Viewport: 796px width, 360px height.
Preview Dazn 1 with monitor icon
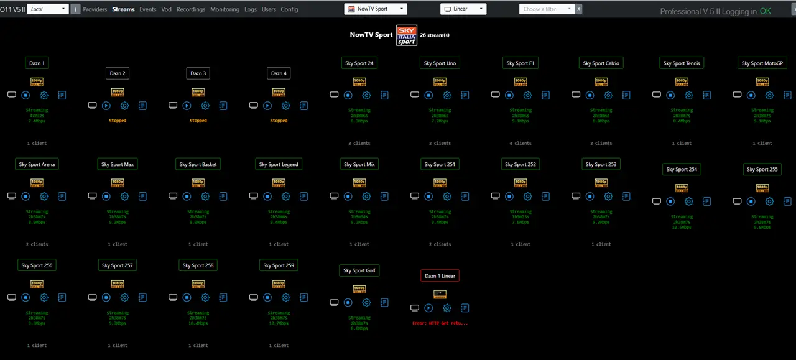[11, 95]
